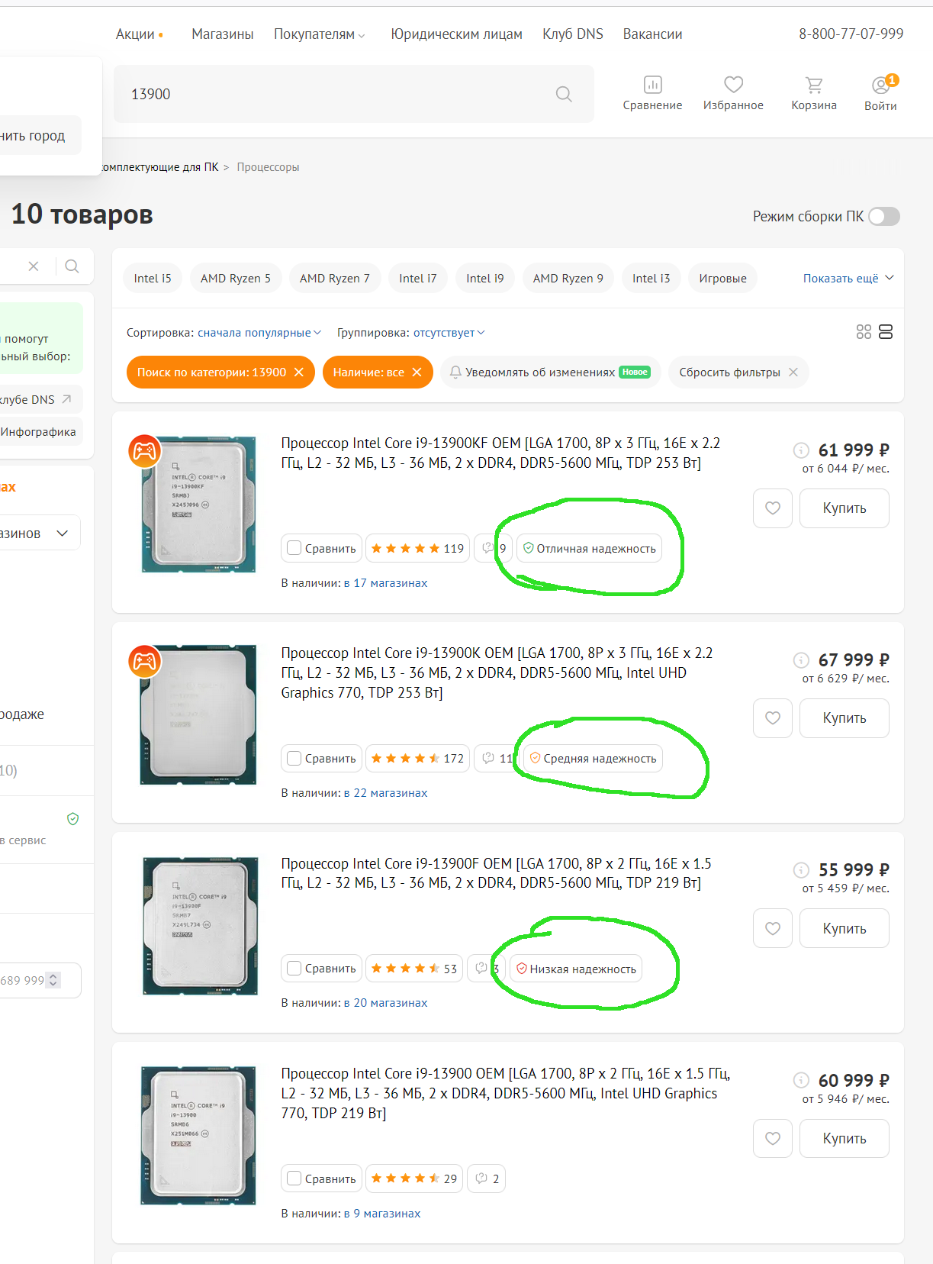The height and width of the screenshot is (1264, 933).
Task: Buy the i9-13900F with Купить
Action: pos(845,928)
